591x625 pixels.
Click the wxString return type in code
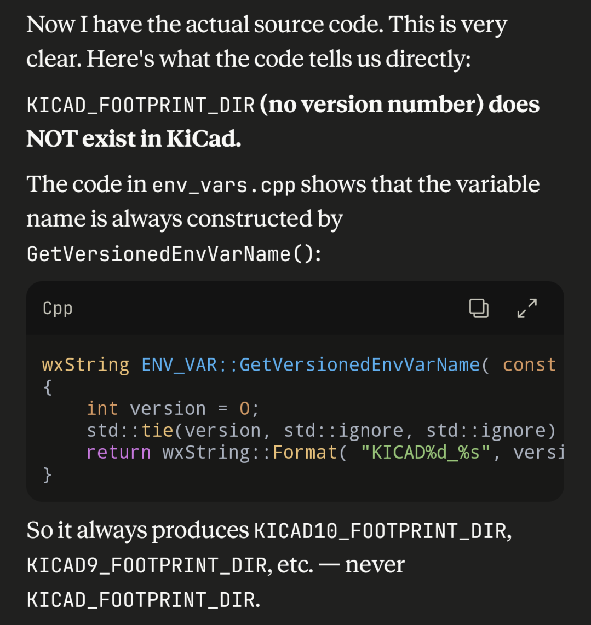point(86,365)
